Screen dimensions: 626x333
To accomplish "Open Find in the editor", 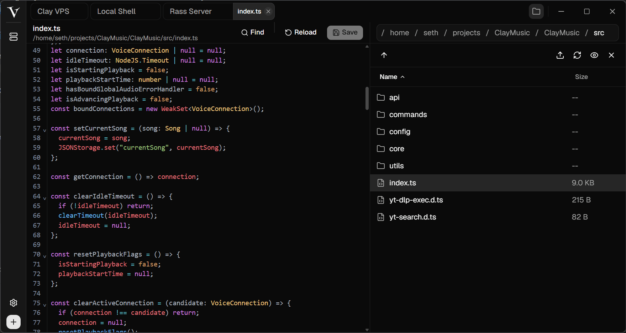I will click(x=253, y=32).
